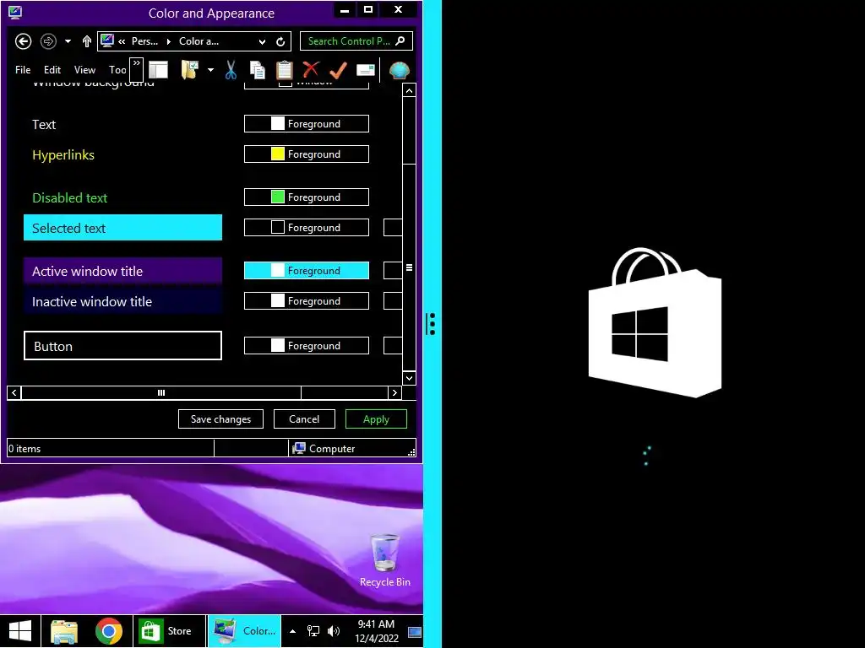Open the View menu
Viewport: 865px width, 648px height.
click(84, 70)
